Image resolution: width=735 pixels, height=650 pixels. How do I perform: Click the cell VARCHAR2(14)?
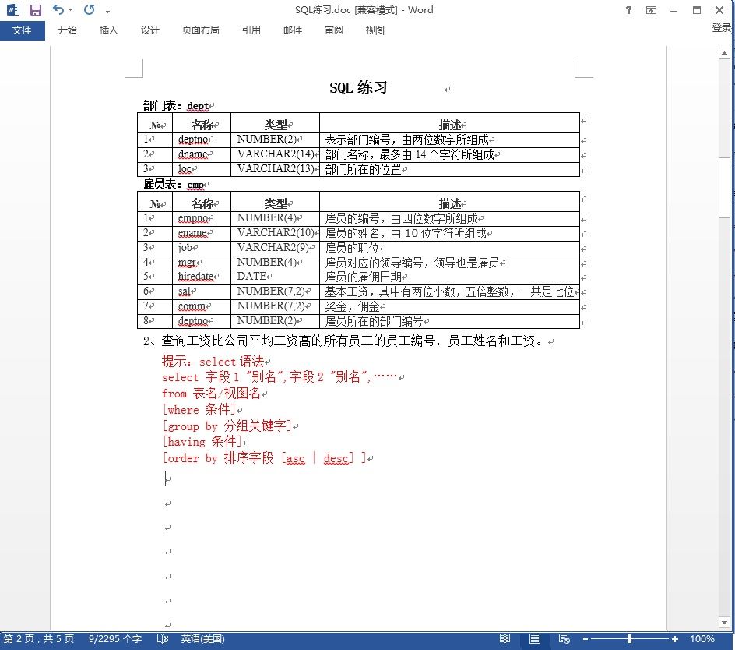[276, 154]
